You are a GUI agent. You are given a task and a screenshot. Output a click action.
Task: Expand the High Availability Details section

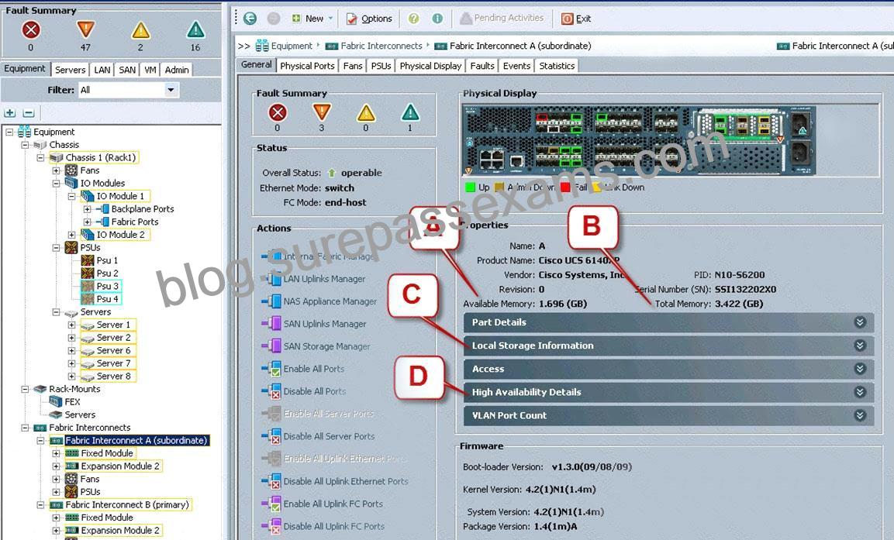tap(668, 392)
